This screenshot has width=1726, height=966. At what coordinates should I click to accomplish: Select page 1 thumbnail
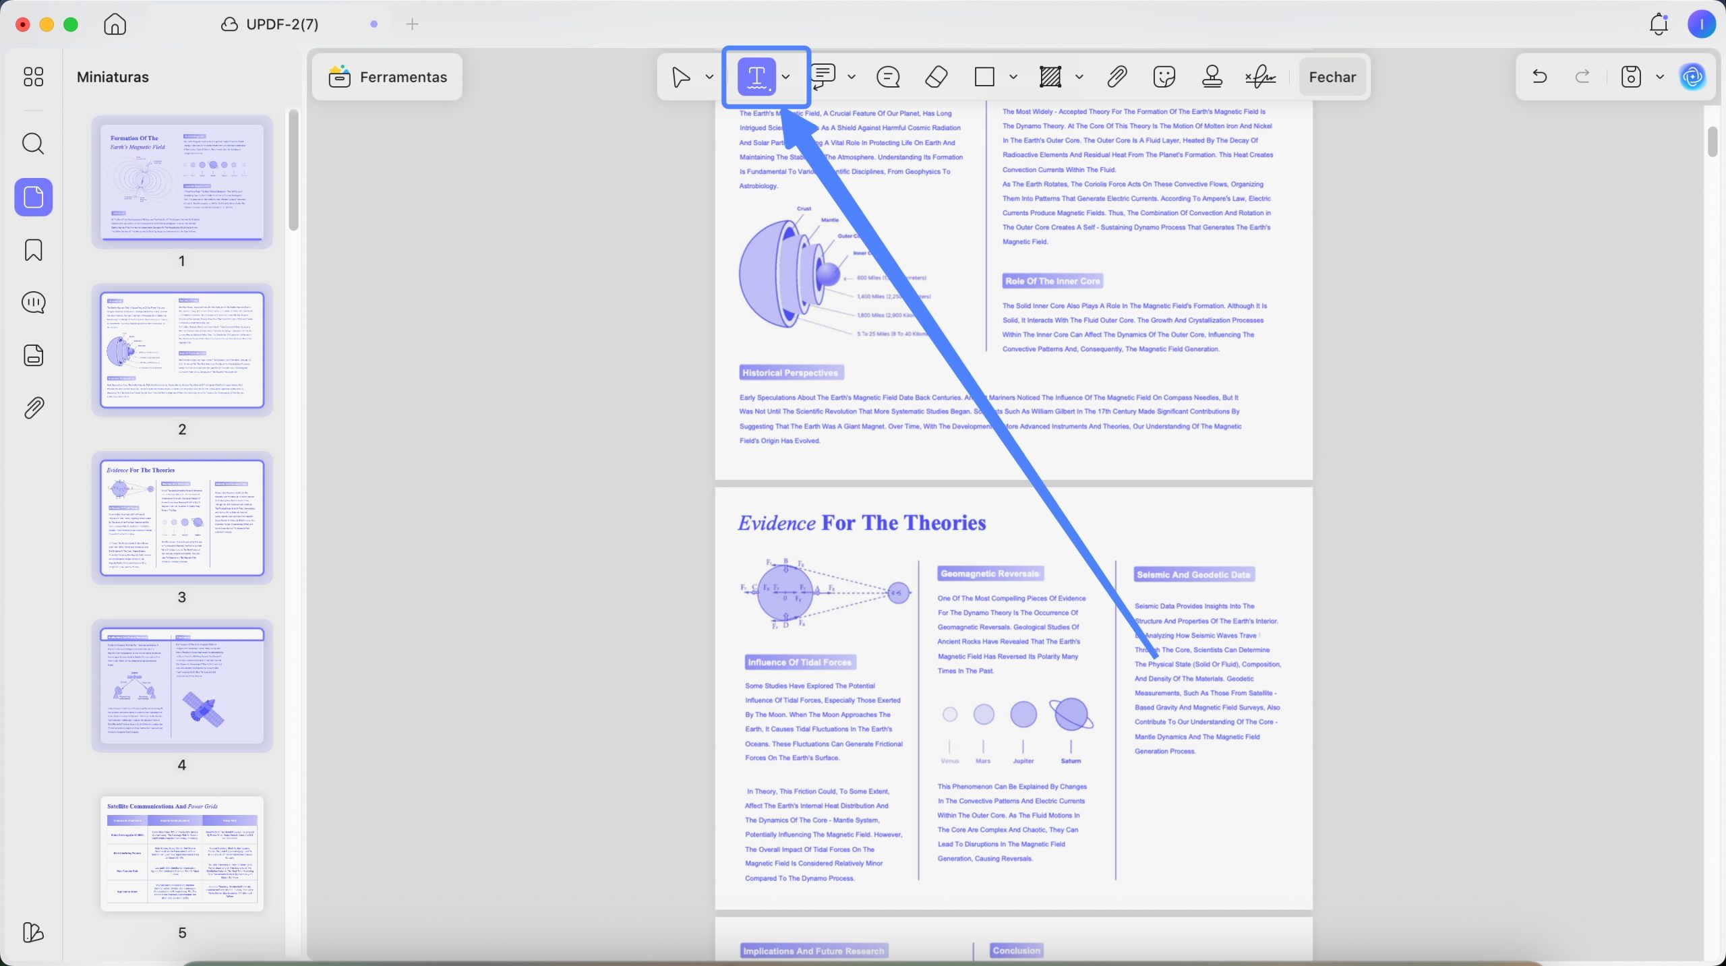pyautogui.click(x=182, y=181)
